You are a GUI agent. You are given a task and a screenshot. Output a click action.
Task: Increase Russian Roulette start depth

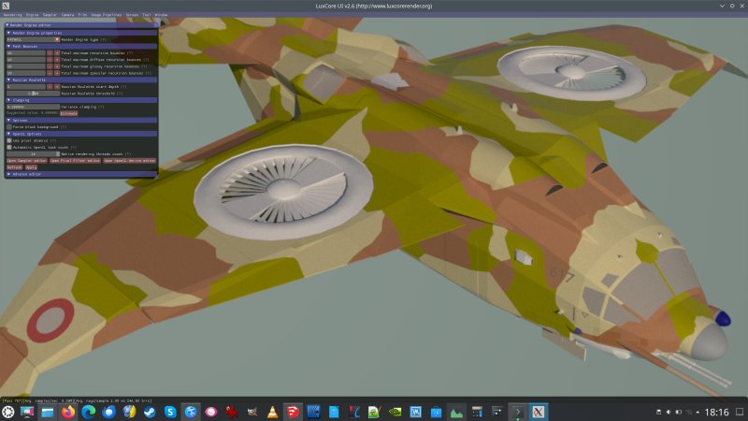click(x=57, y=87)
